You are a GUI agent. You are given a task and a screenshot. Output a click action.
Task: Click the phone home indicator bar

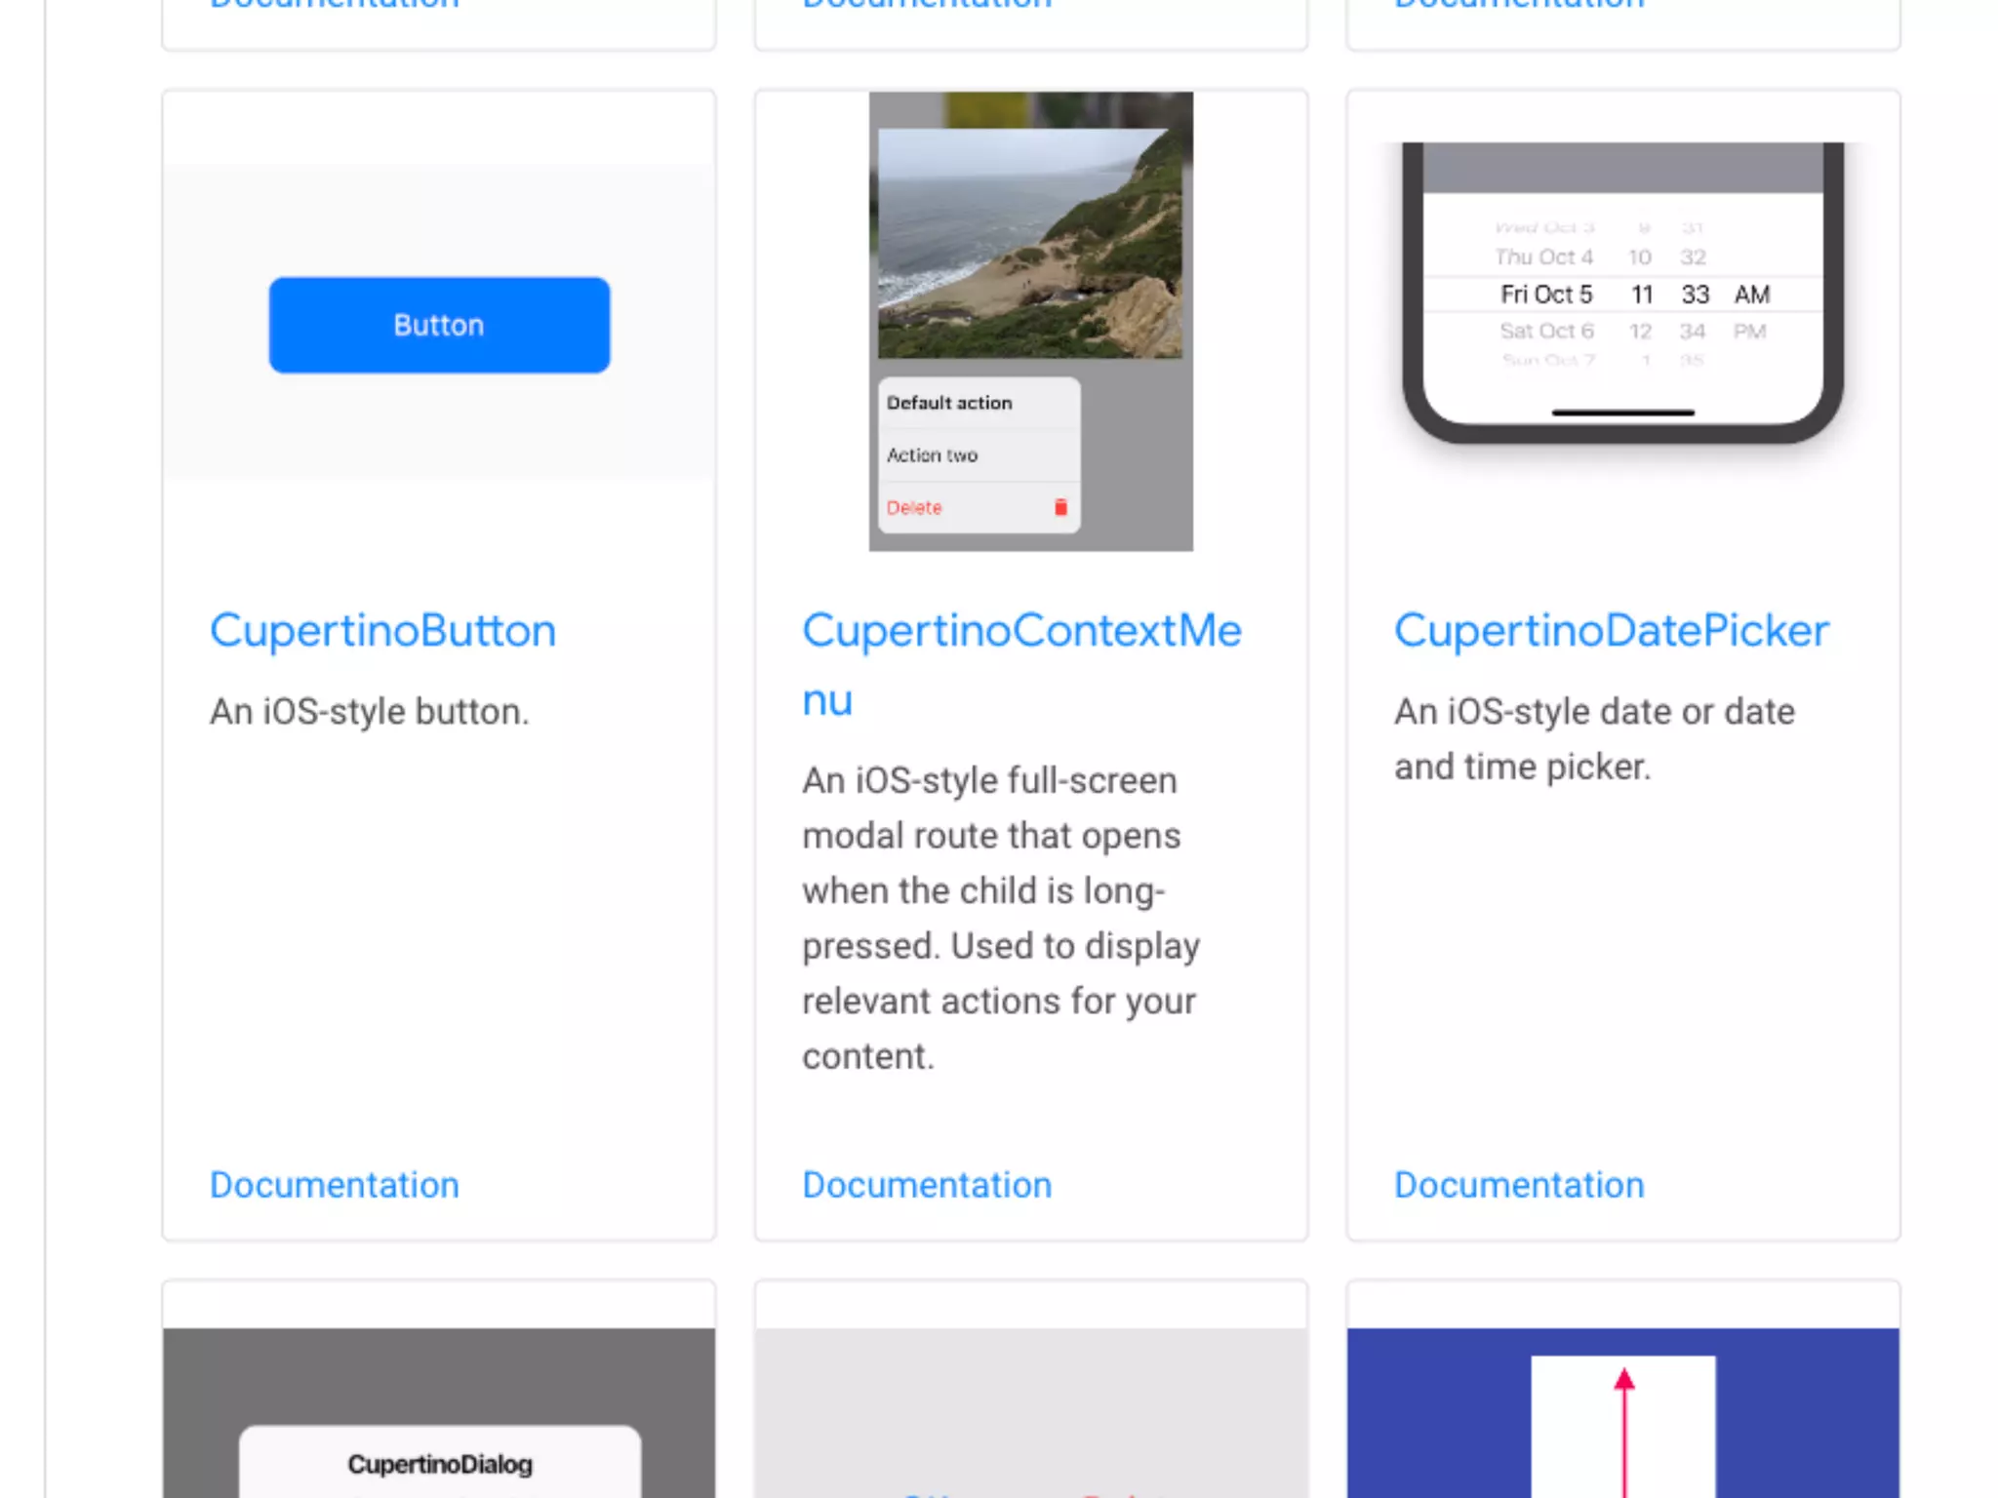click(1622, 413)
